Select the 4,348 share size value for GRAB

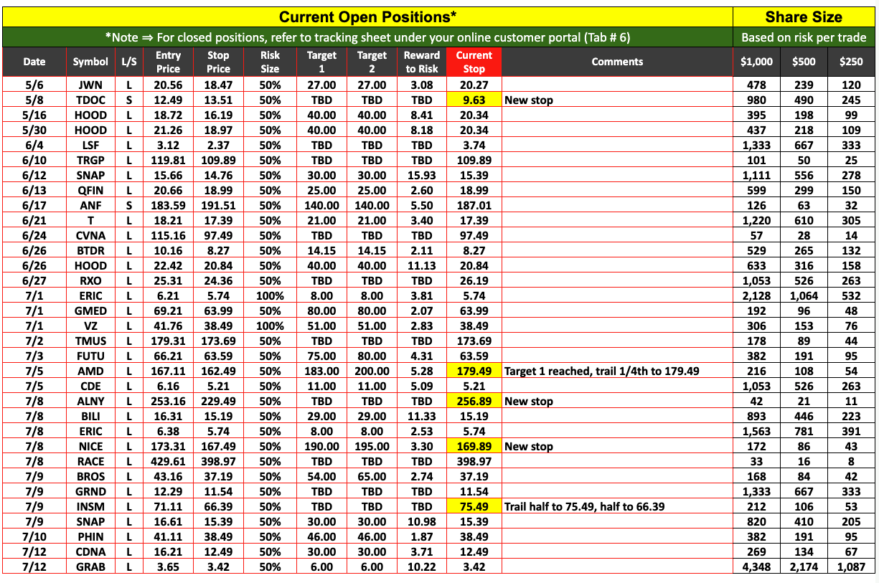click(756, 567)
